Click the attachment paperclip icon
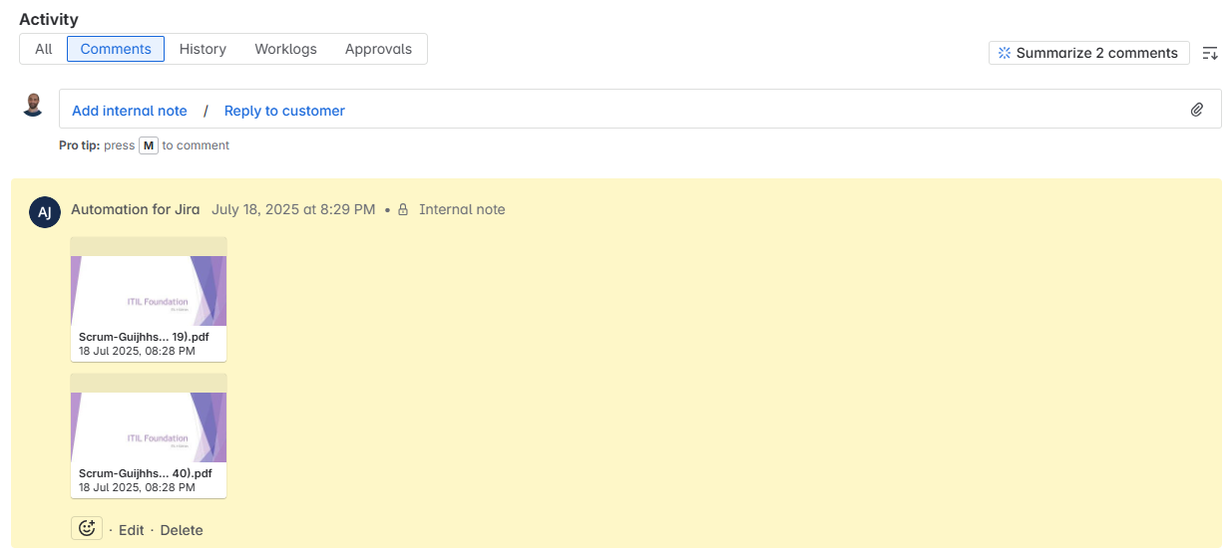 (1197, 110)
